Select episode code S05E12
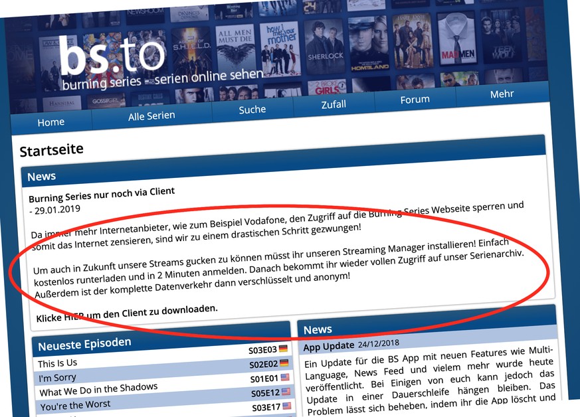The width and height of the screenshot is (580, 417). coord(265,393)
